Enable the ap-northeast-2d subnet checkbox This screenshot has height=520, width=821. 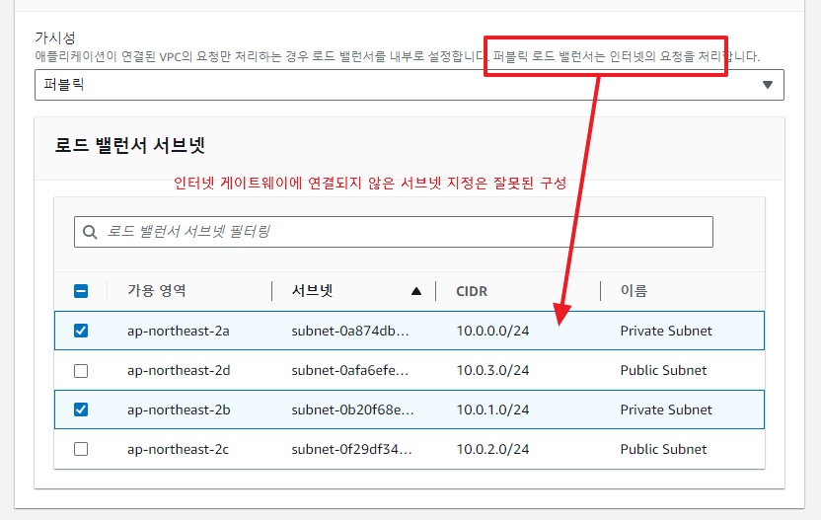81,370
